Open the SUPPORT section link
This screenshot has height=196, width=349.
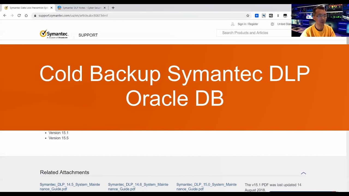click(88, 35)
